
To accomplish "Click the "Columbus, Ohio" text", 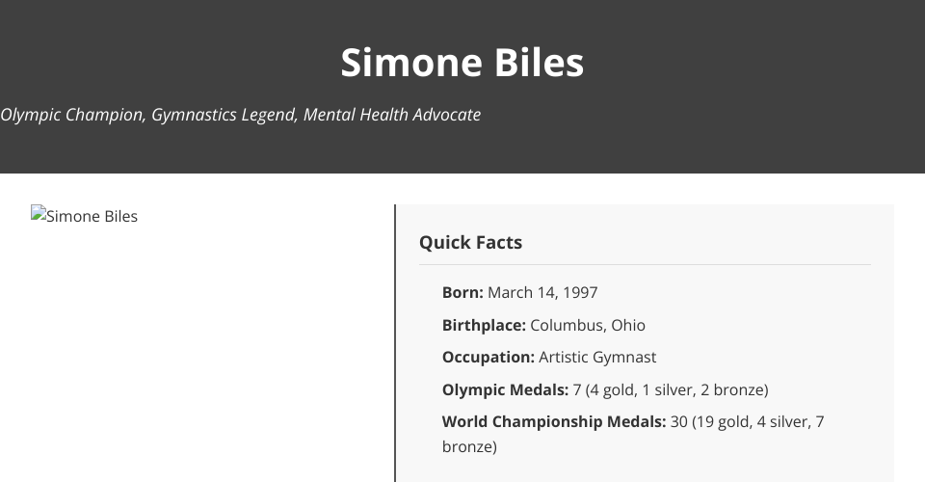I will click(588, 325).
